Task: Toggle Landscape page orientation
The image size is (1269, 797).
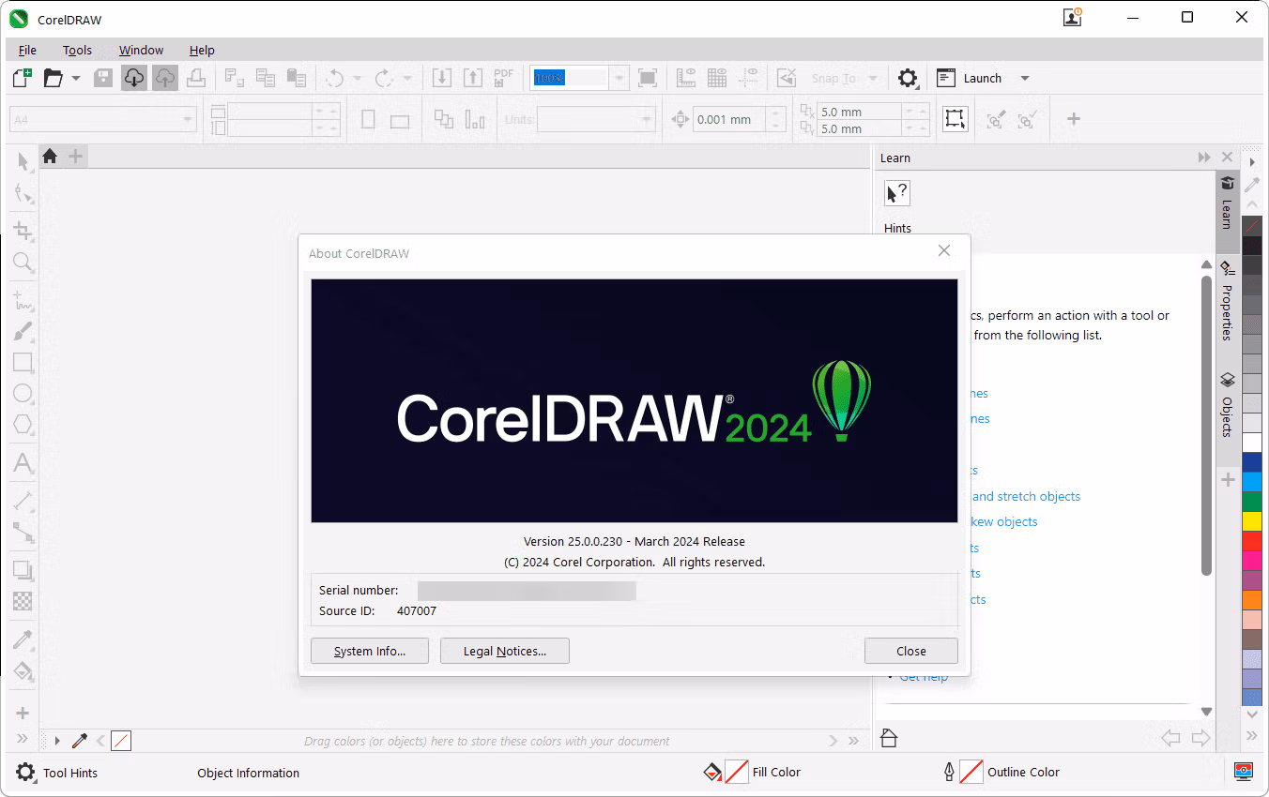Action: 400,120
